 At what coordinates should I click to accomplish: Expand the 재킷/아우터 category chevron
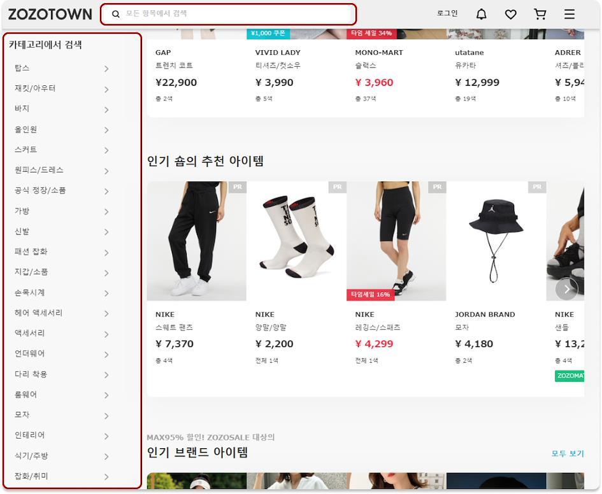pyautogui.click(x=106, y=89)
